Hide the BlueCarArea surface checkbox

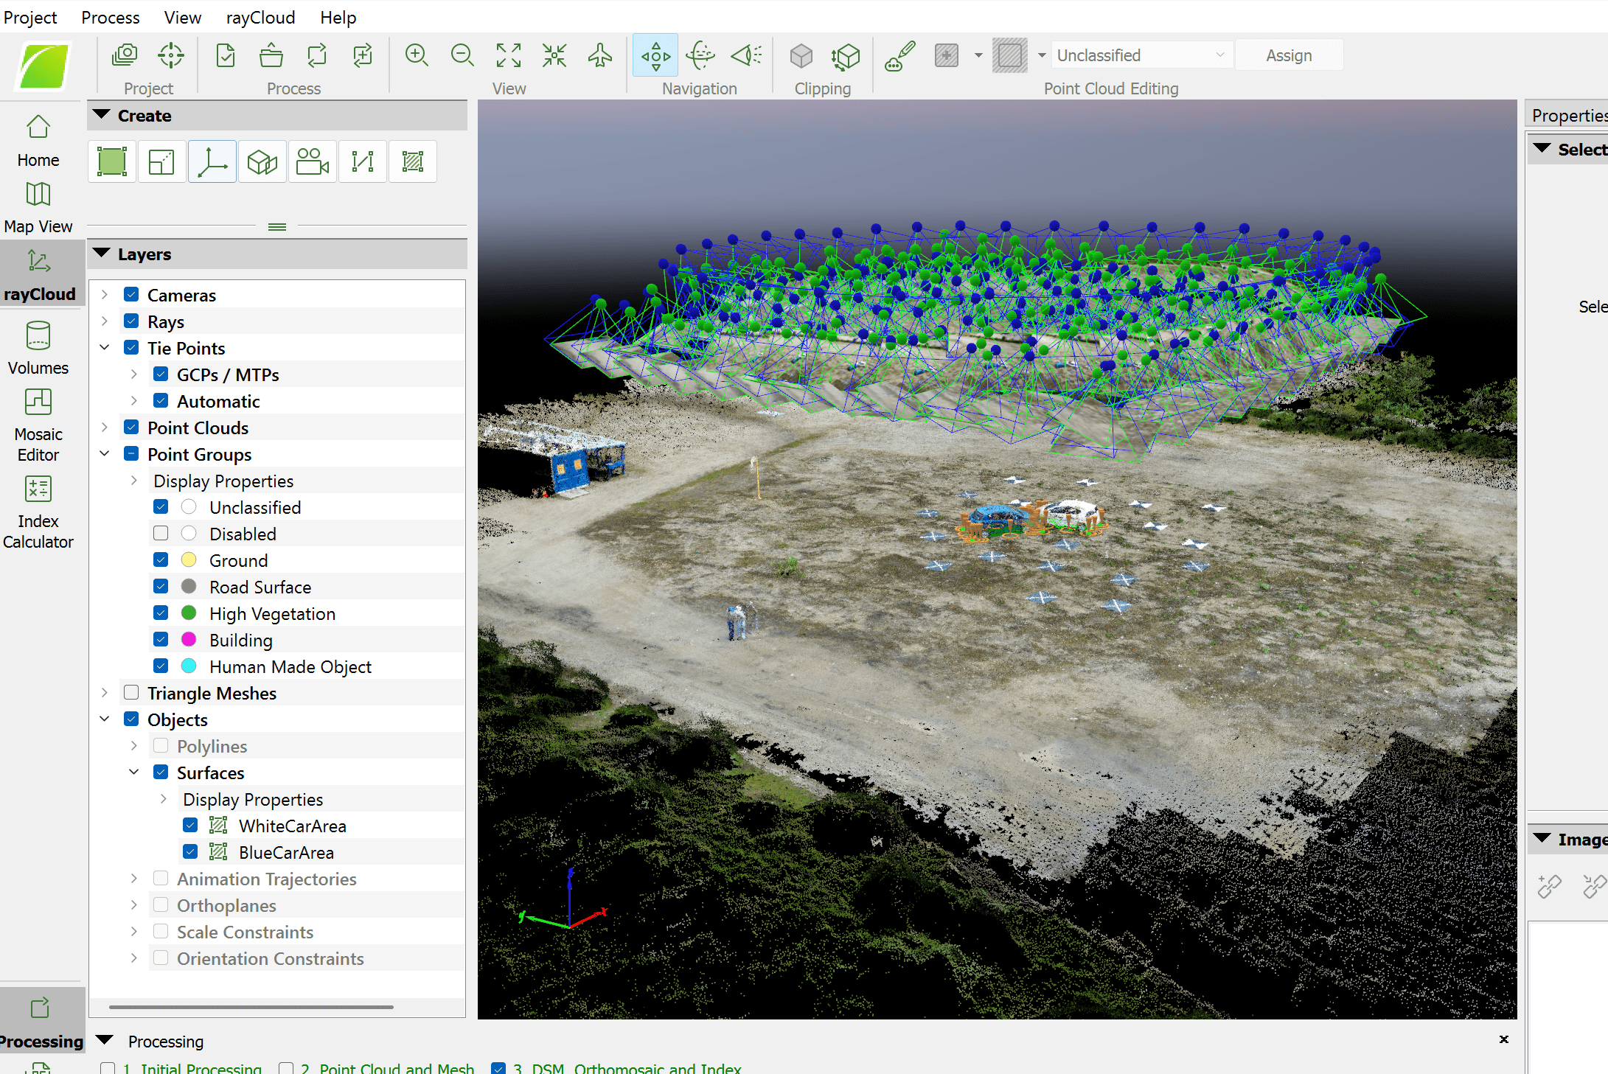click(190, 851)
